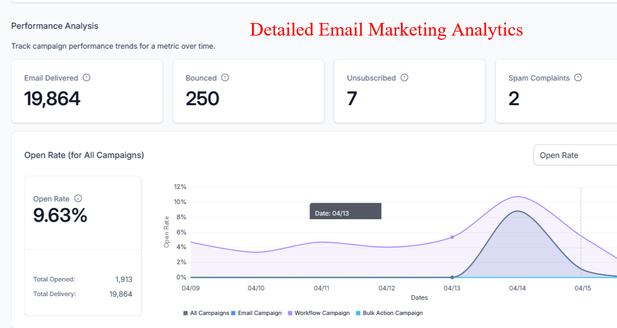Click Spam Complaints info icon

pyautogui.click(x=578, y=77)
